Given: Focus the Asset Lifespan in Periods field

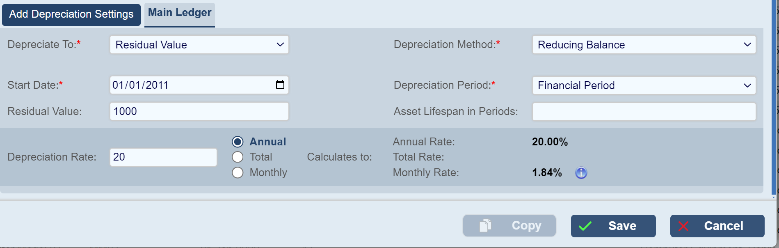Looking at the screenshot, I should 644,112.
